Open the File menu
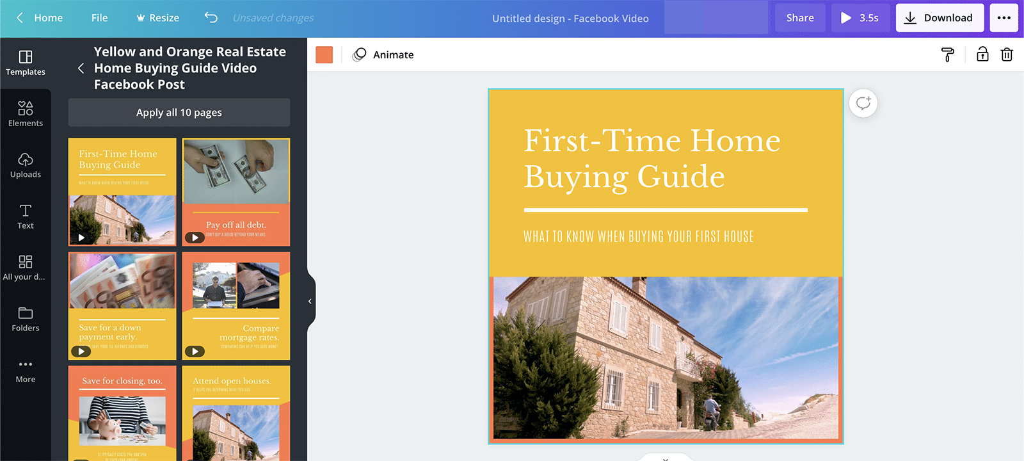1024x461 pixels. [99, 18]
